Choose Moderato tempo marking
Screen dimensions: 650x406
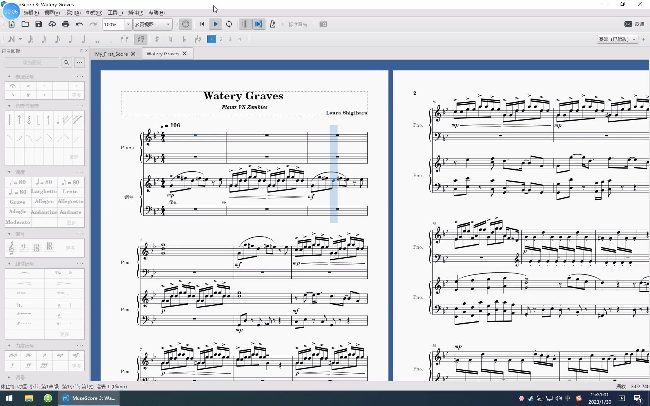click(18, 222)
